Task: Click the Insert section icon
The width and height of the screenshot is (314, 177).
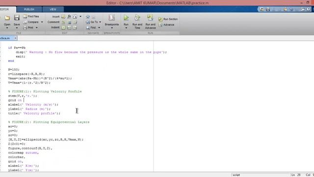Action: pos(63,16)
